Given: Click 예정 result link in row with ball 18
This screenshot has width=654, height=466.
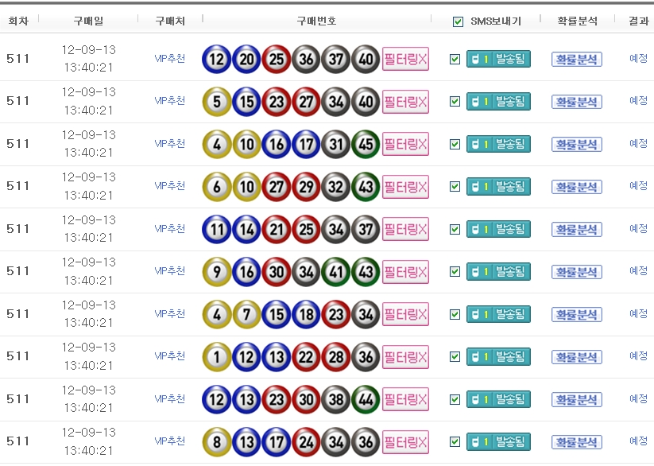Looking at the screenshot, I should 638,313.
